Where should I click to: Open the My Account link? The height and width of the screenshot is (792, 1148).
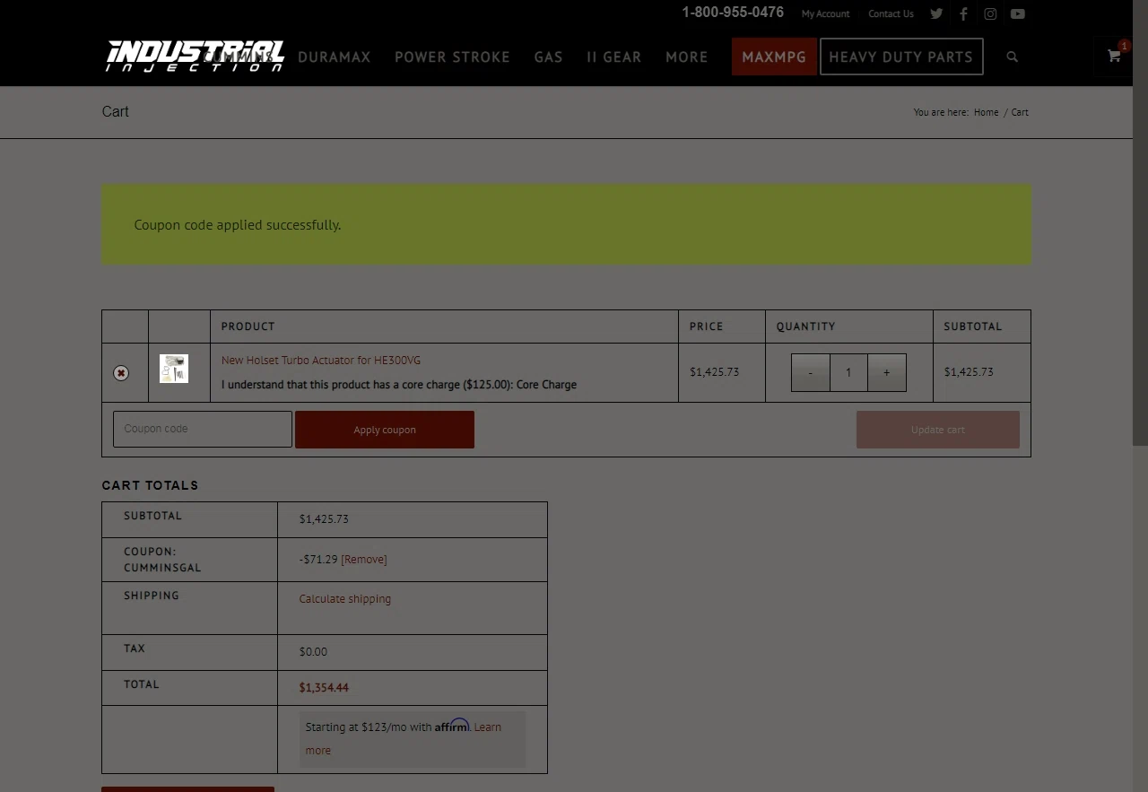point(825,13)
